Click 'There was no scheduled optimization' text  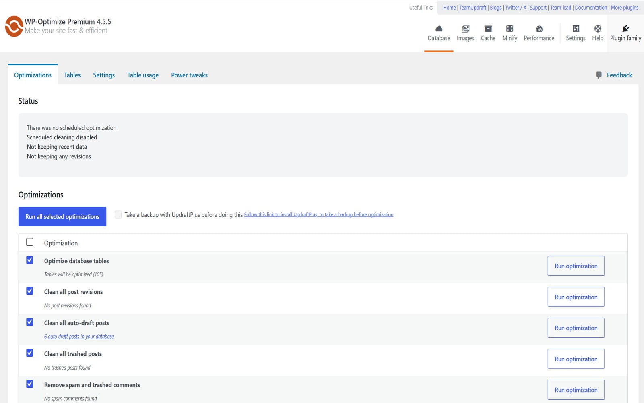point(72,128)
